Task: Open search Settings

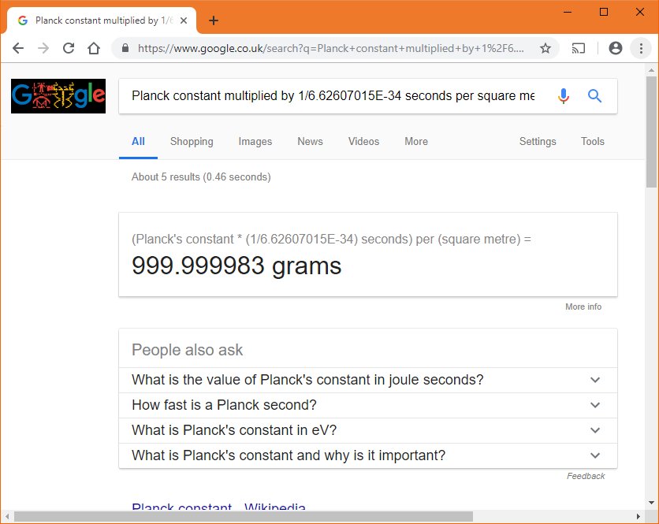Action: [x=538, y=142]
